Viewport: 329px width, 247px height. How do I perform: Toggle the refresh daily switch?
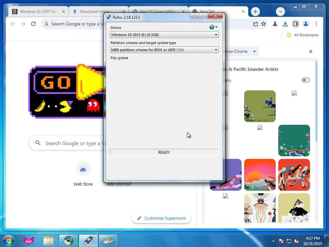[306, 80]
